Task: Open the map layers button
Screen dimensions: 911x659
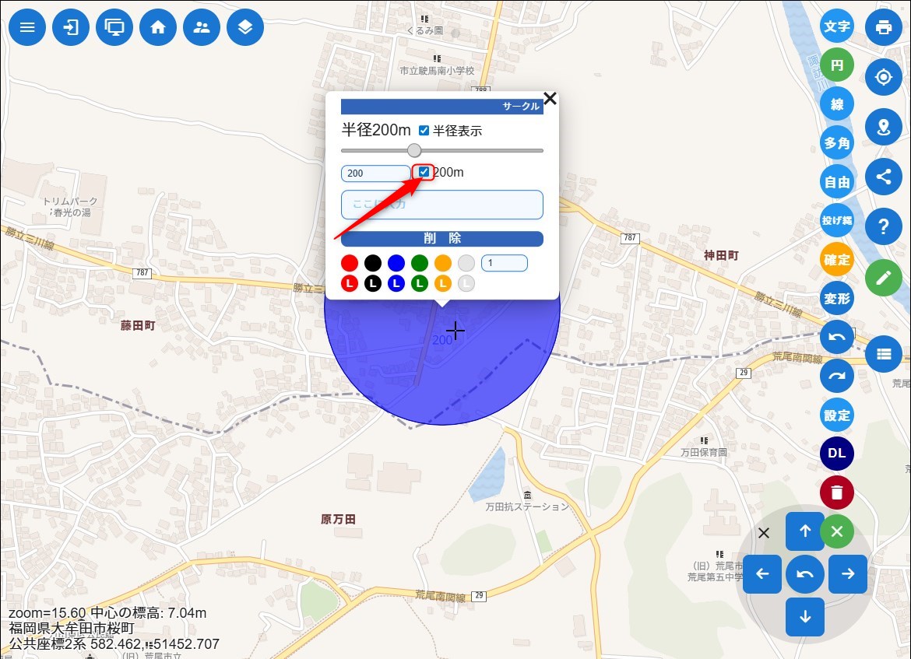Action: click(x=245, y=27)
